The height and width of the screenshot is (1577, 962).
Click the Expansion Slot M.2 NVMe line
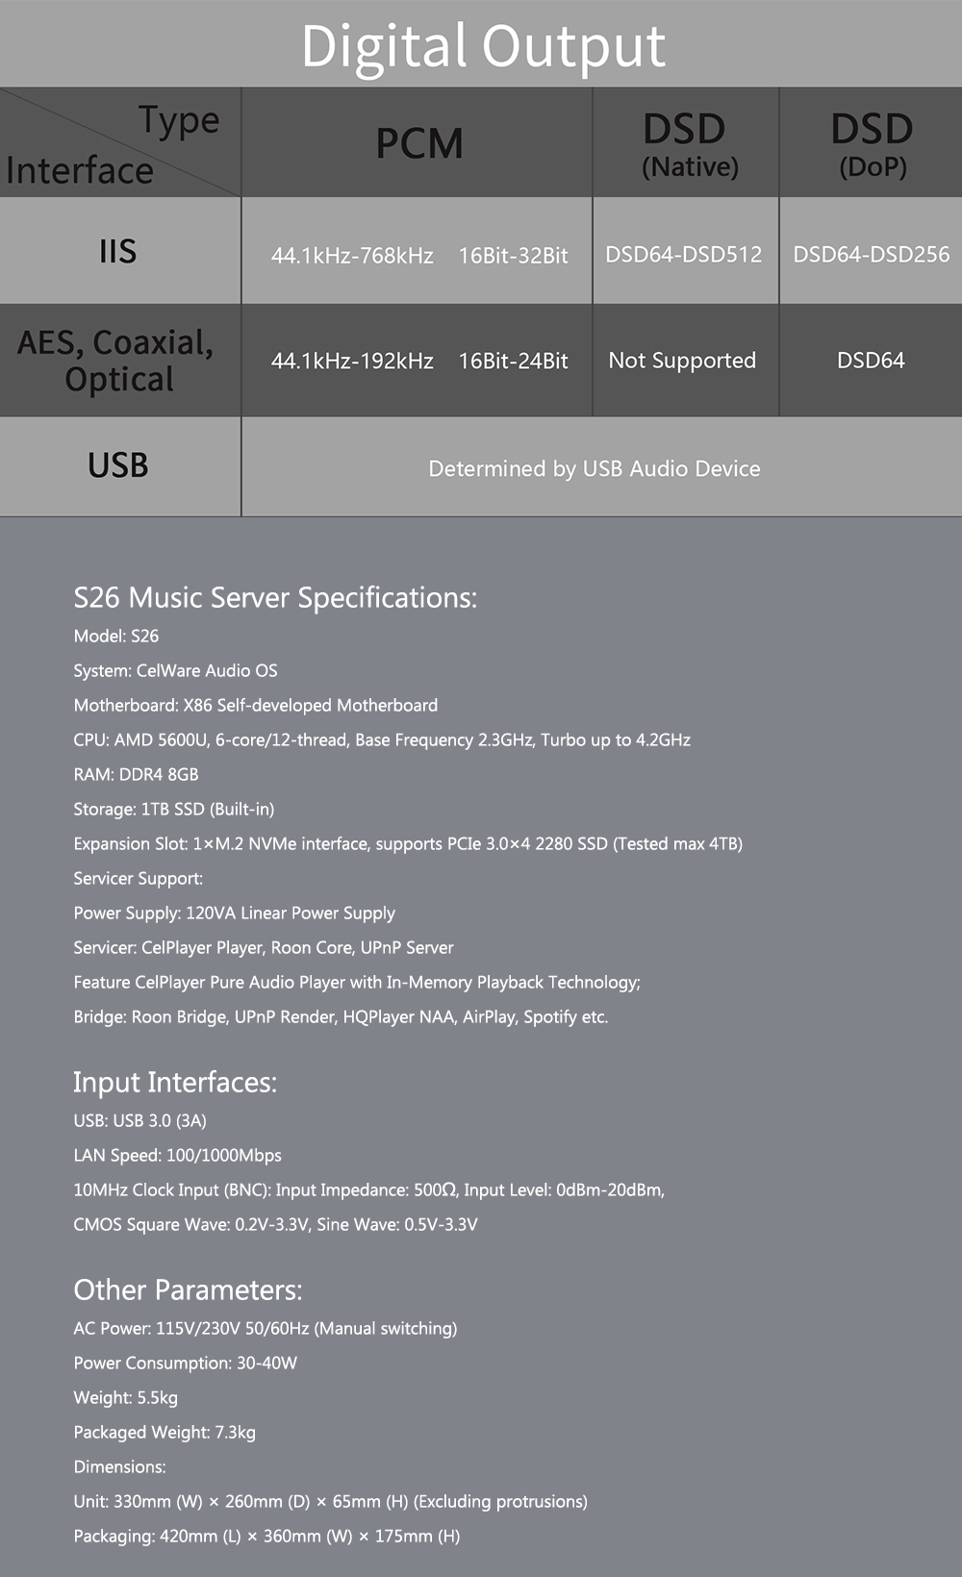[408, 843]
